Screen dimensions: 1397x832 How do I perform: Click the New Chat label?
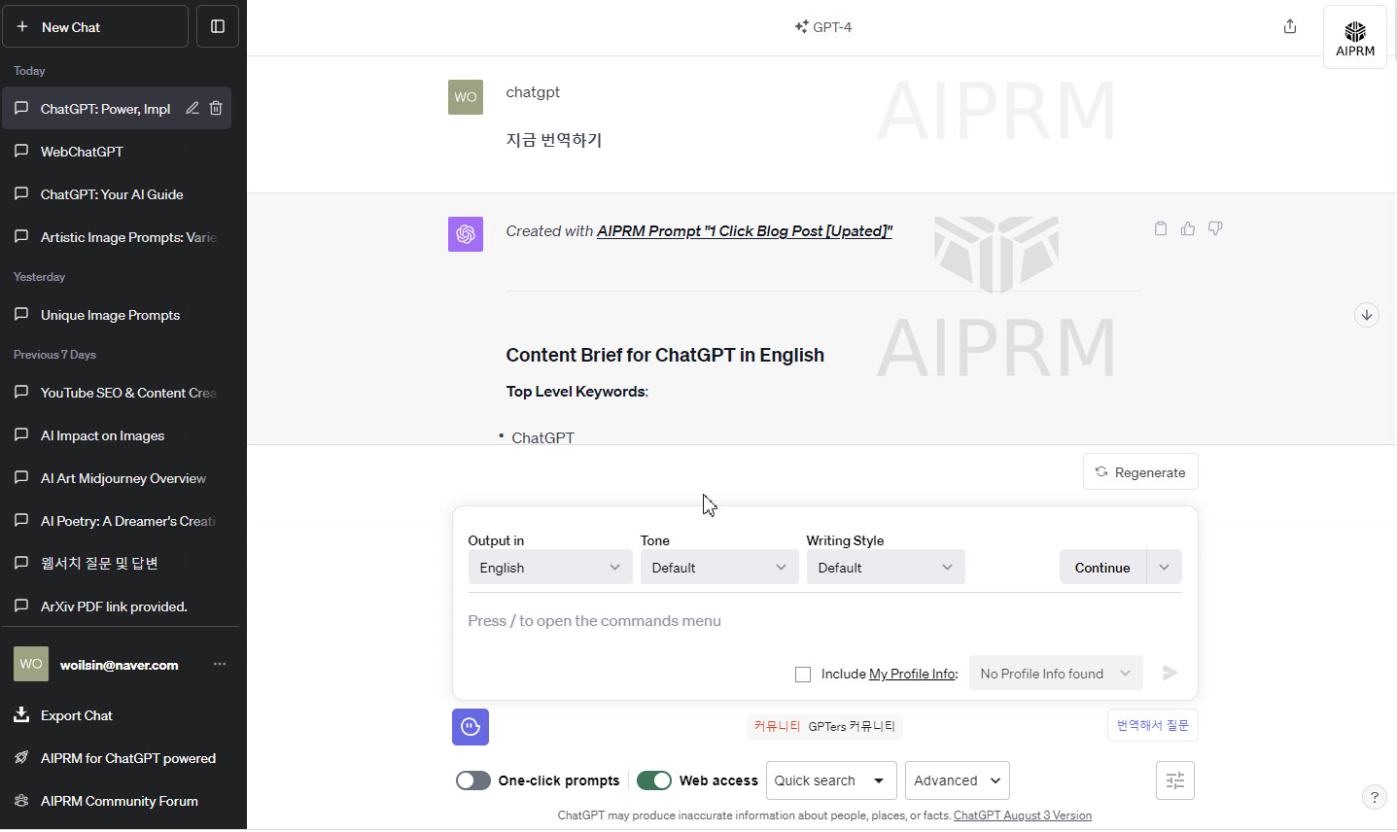71,27
